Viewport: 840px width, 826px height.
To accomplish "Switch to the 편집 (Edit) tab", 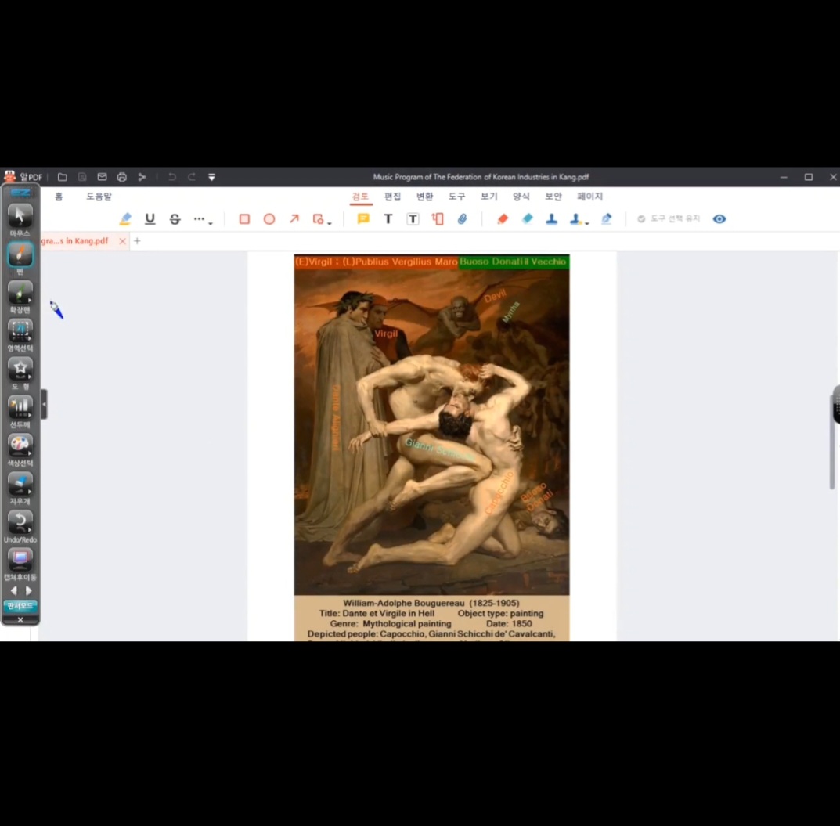I will click(393, 197).
